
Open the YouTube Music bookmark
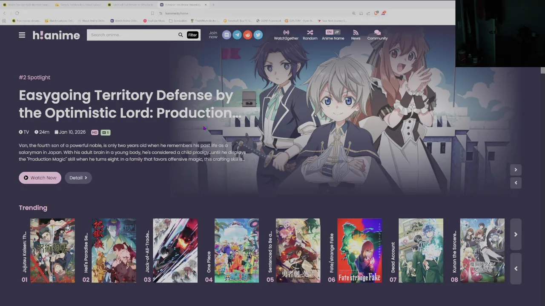point(154,20)
